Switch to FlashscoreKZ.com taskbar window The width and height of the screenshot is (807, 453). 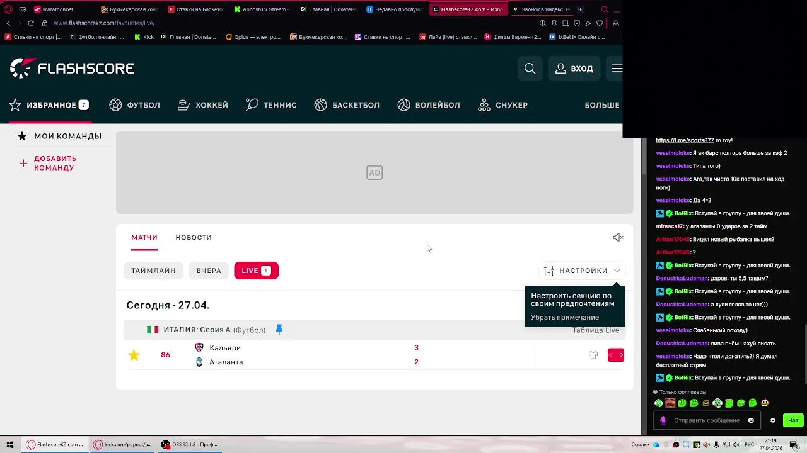click(x=55, y=445)
